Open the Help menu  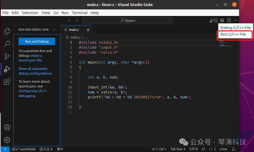(95, 13)
